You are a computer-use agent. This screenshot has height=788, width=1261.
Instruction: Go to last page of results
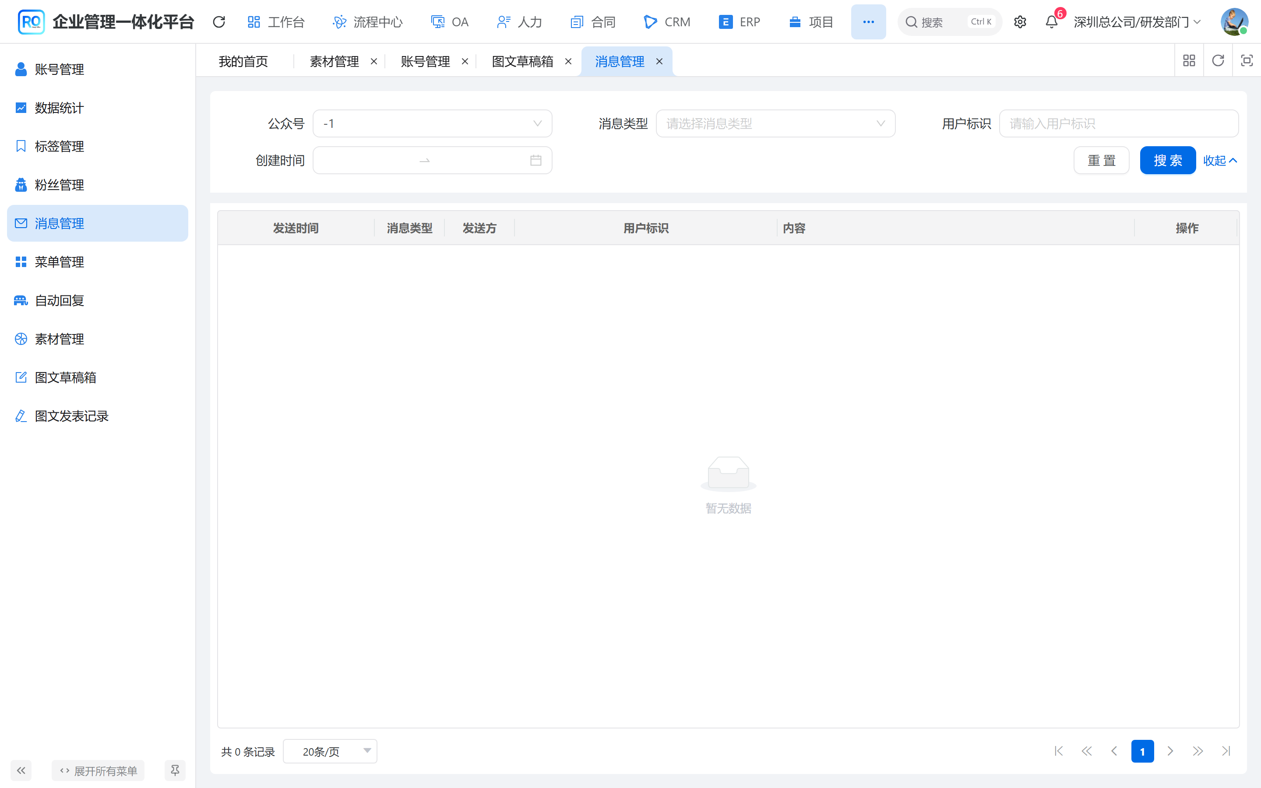click(1226, 751)
